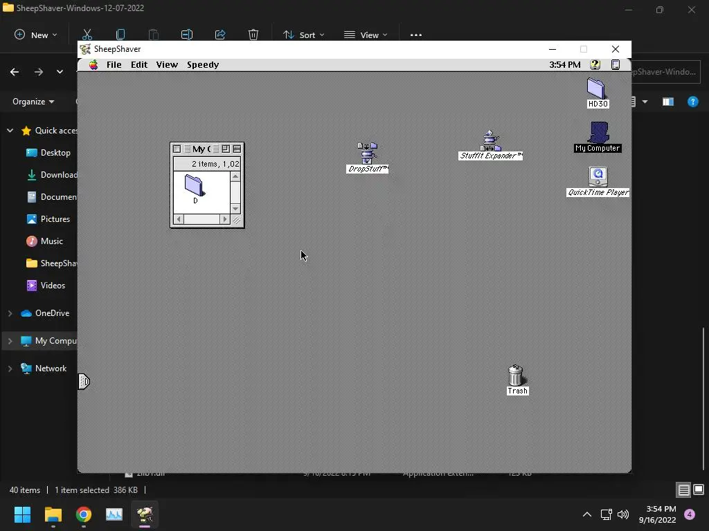Collapse the Quick access tree
Screen dimensions: 709x531
click(10, 131)
